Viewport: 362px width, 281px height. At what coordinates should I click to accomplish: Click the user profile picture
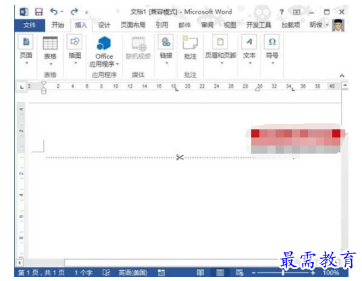[x=338, y=25]
